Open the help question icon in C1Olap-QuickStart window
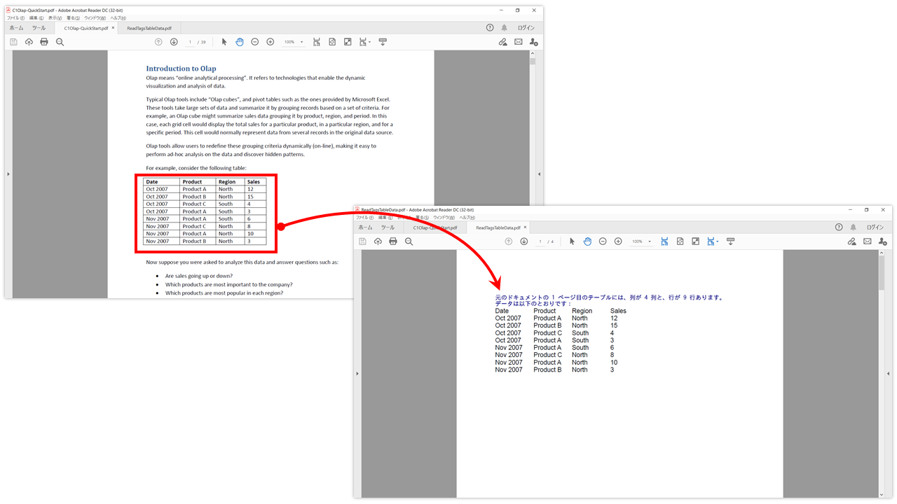This screenshot has width=897, height=504. 490,28
